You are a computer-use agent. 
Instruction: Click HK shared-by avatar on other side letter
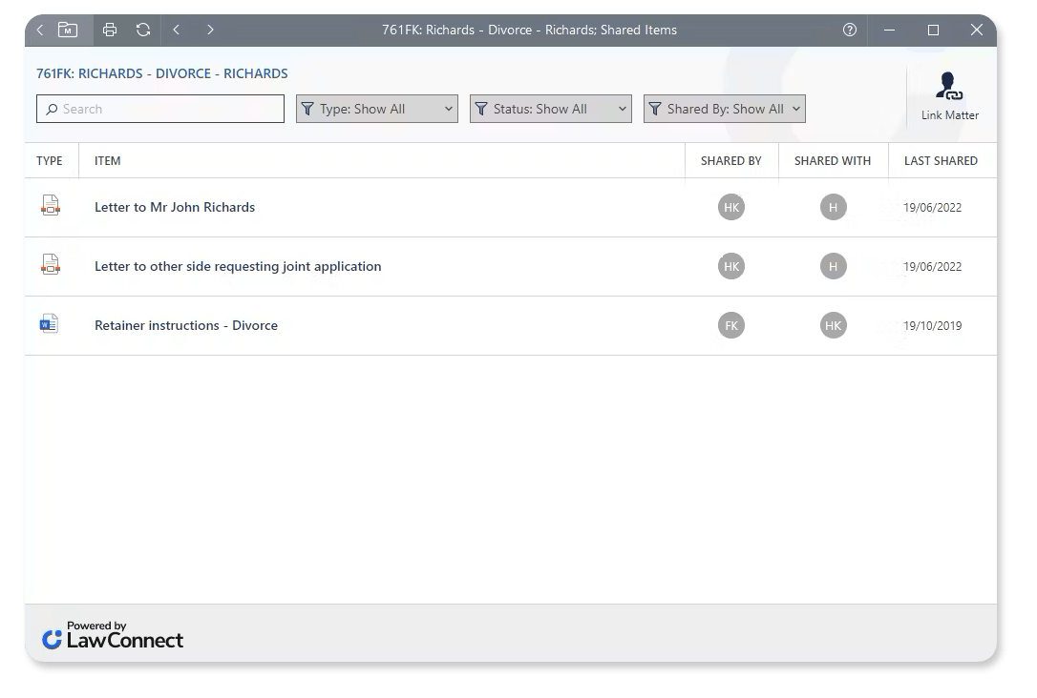click(731, 266)
